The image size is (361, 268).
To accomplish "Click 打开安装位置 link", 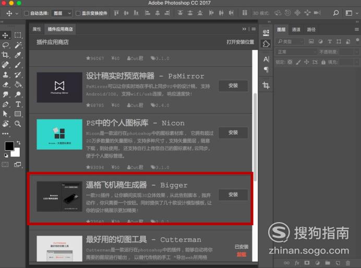I will point(240,42).
